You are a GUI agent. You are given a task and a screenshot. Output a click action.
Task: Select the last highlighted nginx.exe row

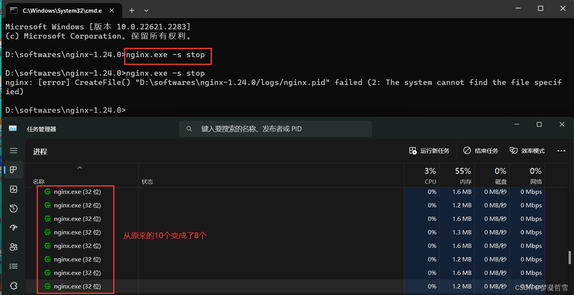[x=285, y=286]
